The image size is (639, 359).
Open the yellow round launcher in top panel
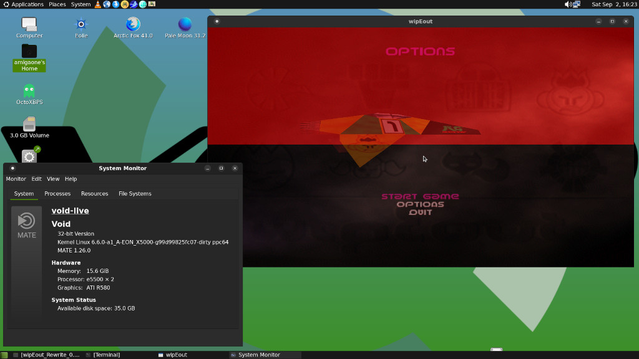pyautogui.click(x=125, y=4)
